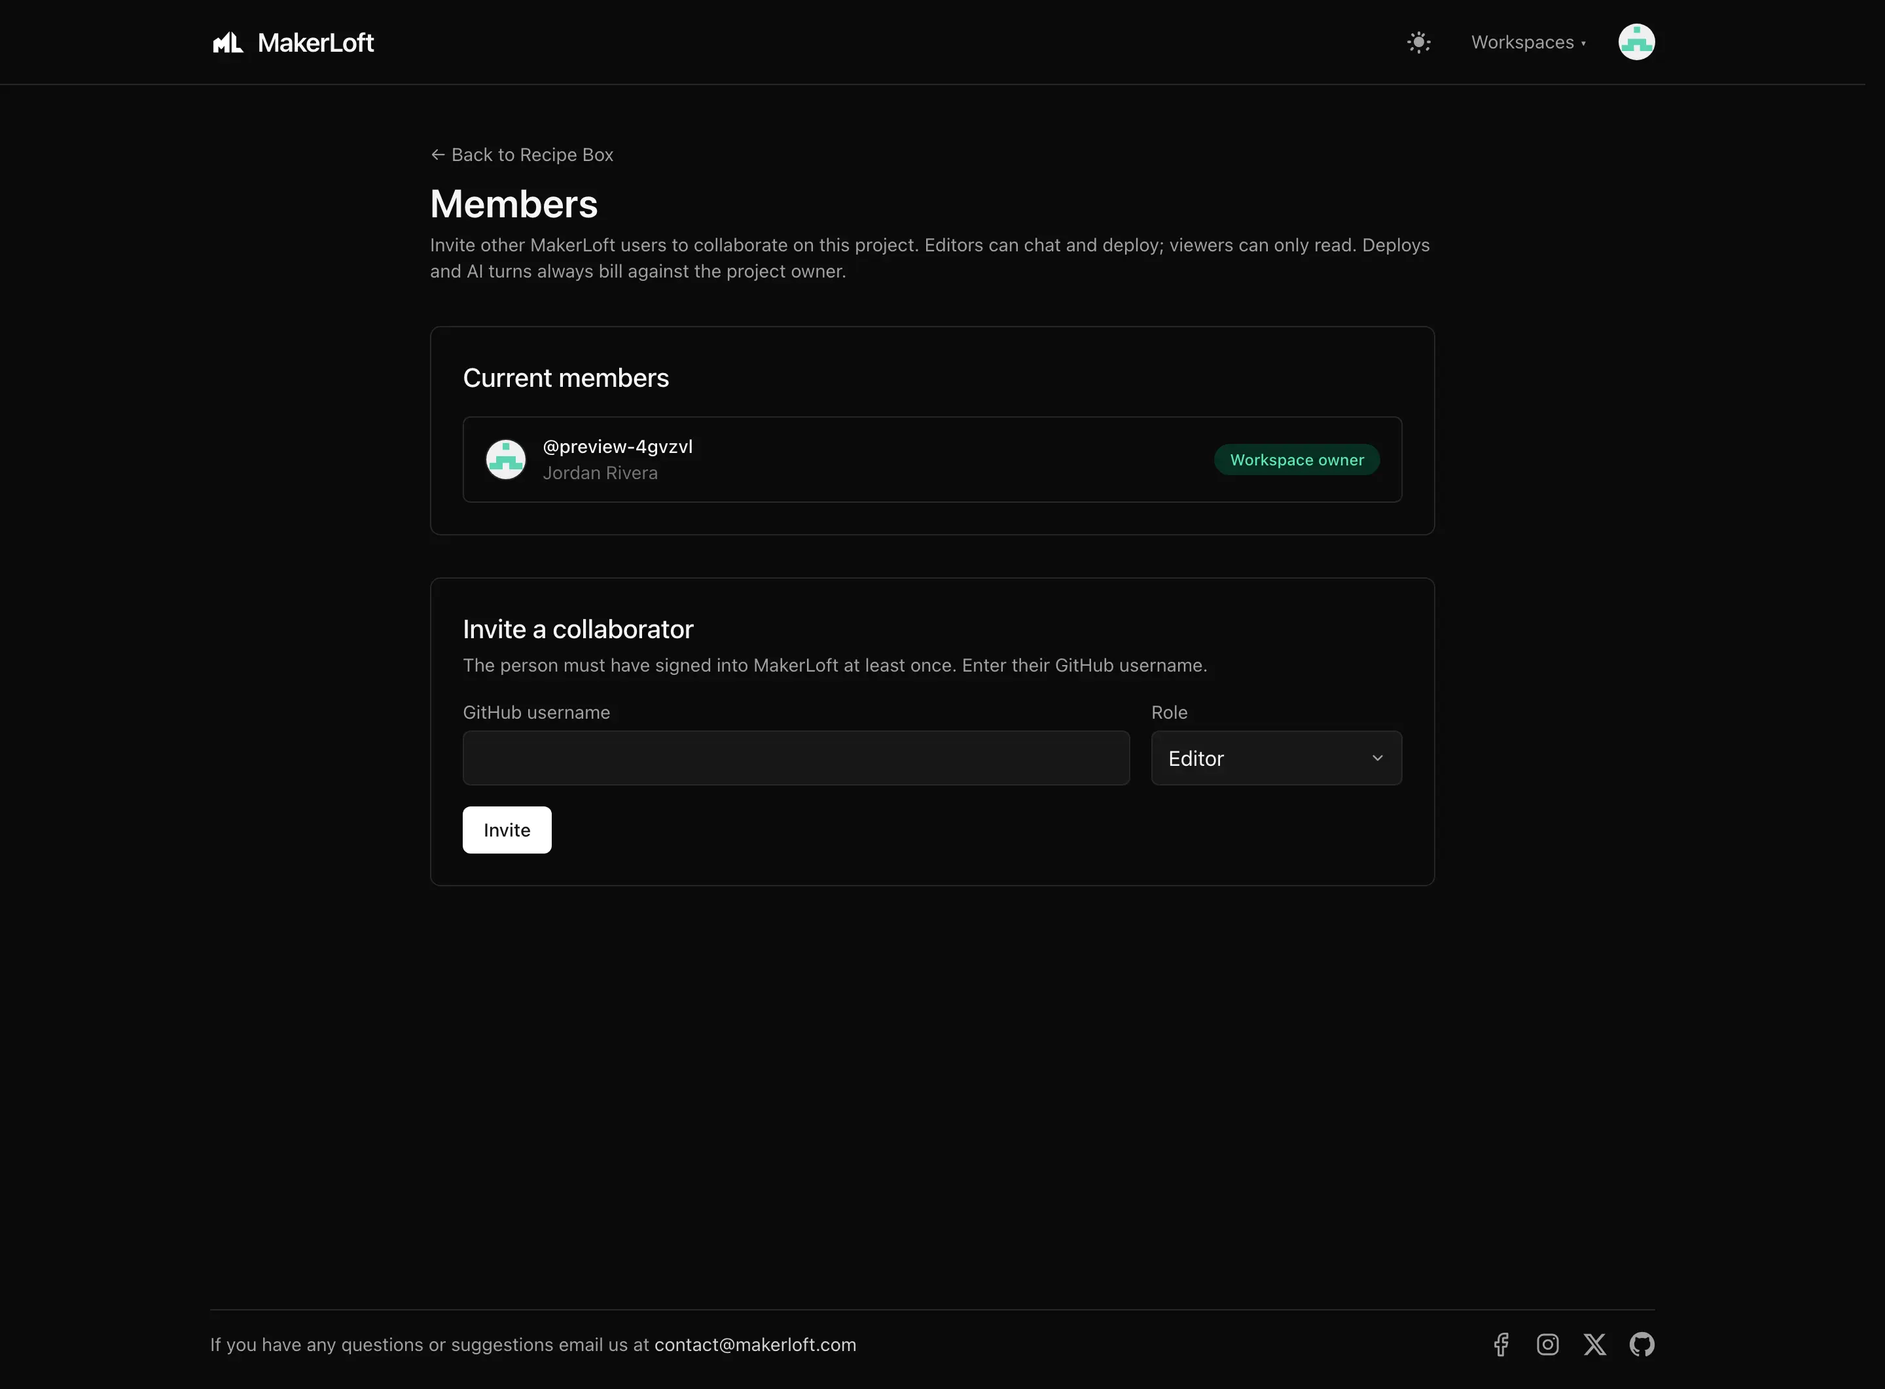Expand the Role dropdown showing Editor

point(1276,759)
